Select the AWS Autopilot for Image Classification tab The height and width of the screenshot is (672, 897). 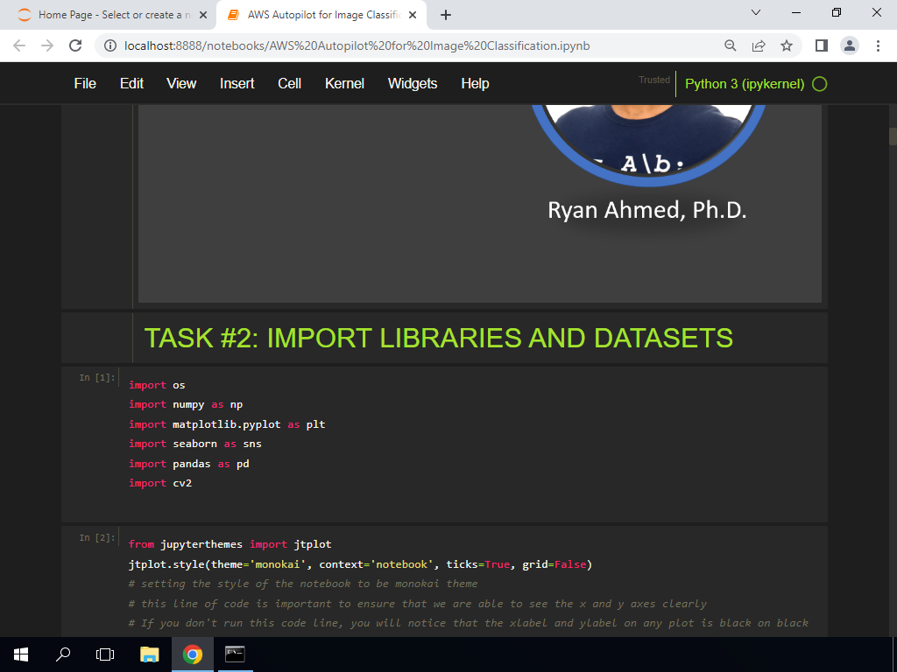coord(321,15)
